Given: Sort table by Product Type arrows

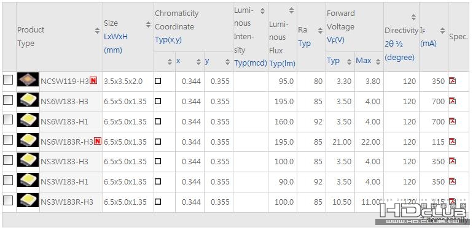Looking at the screenshot, I should (97, 31).
